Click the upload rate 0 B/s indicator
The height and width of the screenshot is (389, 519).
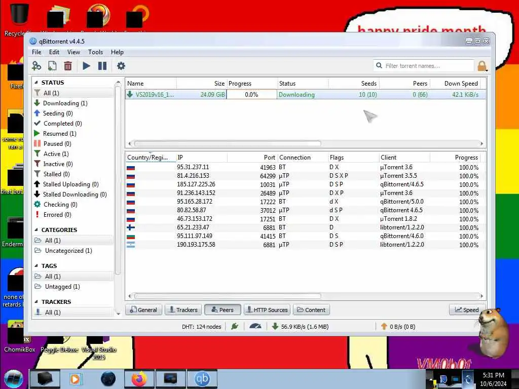[398, 327]
